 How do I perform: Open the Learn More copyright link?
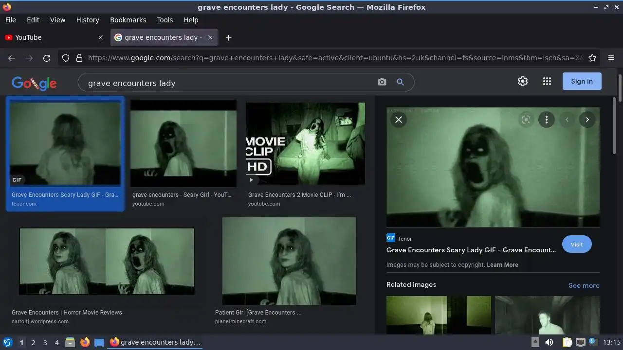pos(502,265)
